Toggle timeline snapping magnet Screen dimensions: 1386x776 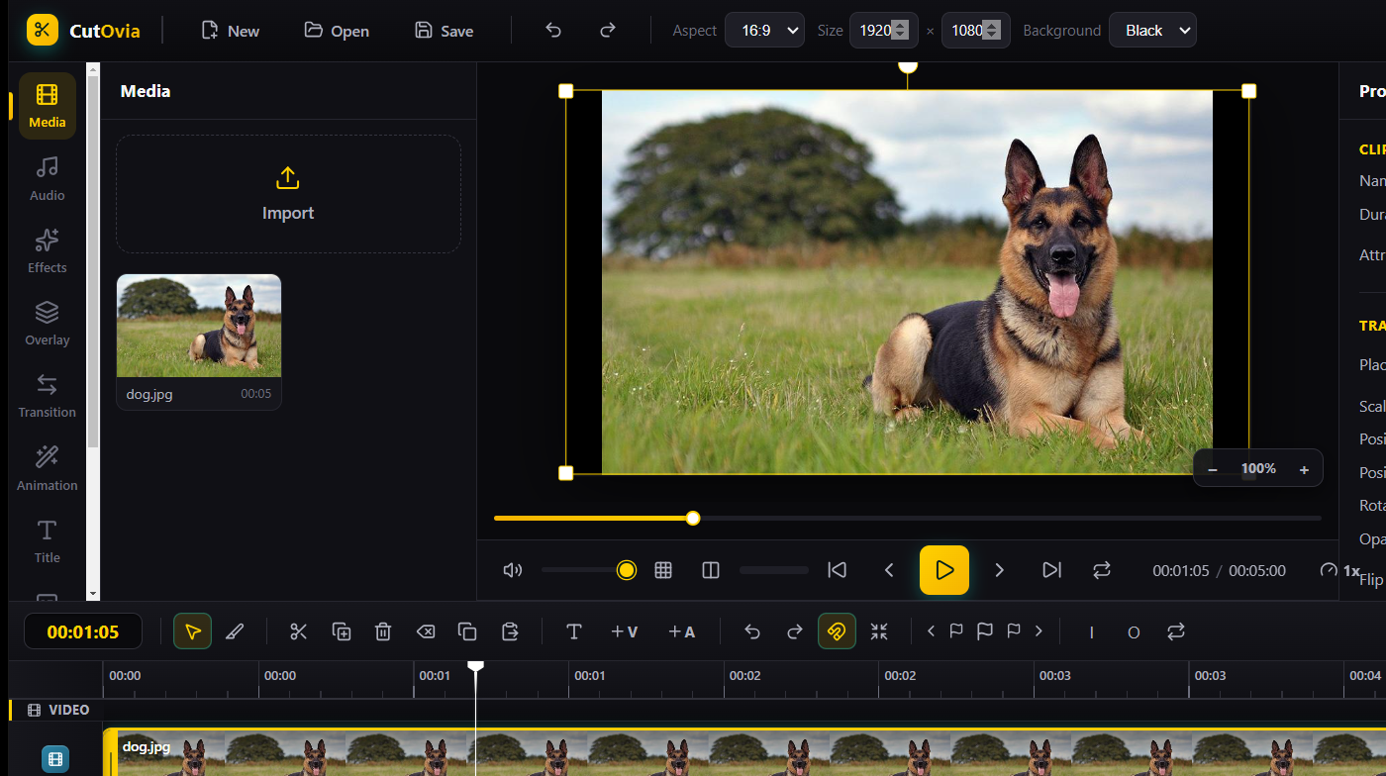point(837,631)
